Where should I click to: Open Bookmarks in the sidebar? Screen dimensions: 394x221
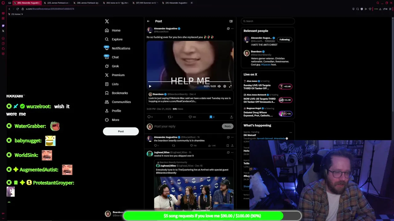116,93
